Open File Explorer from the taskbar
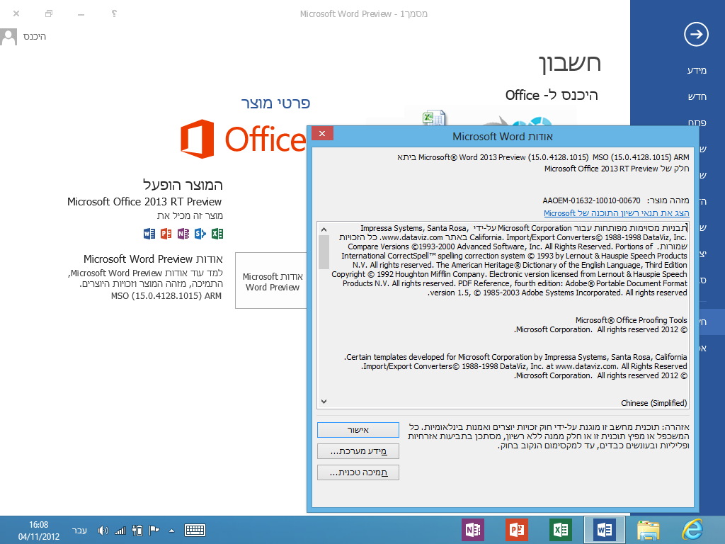 click(x=649, y=530)
